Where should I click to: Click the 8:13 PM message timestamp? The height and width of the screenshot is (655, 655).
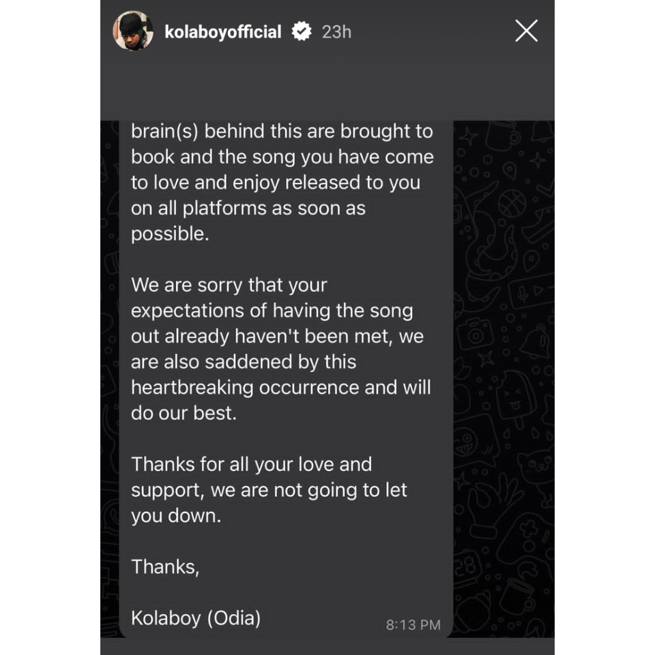pyautogui.click(x=413, y=624)
